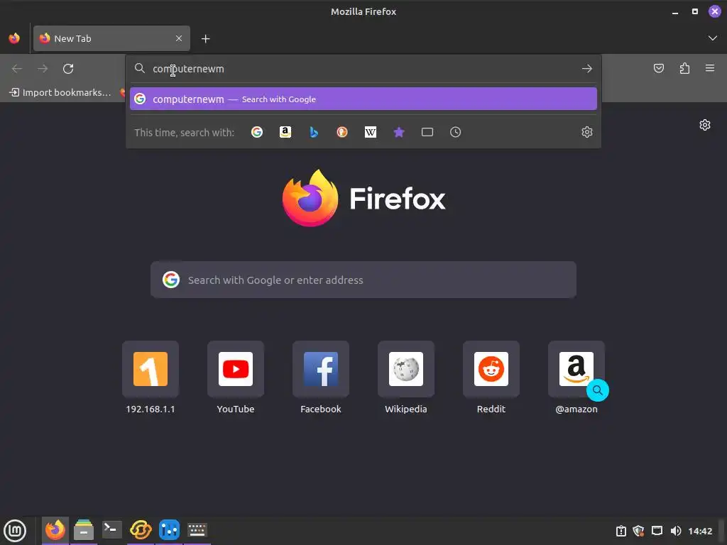
Task: Expand the list all tabs chevron
Action: [x=713, y=38]
